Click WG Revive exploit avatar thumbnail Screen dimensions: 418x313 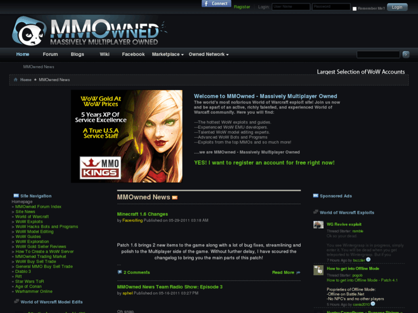tap(319, 225)
